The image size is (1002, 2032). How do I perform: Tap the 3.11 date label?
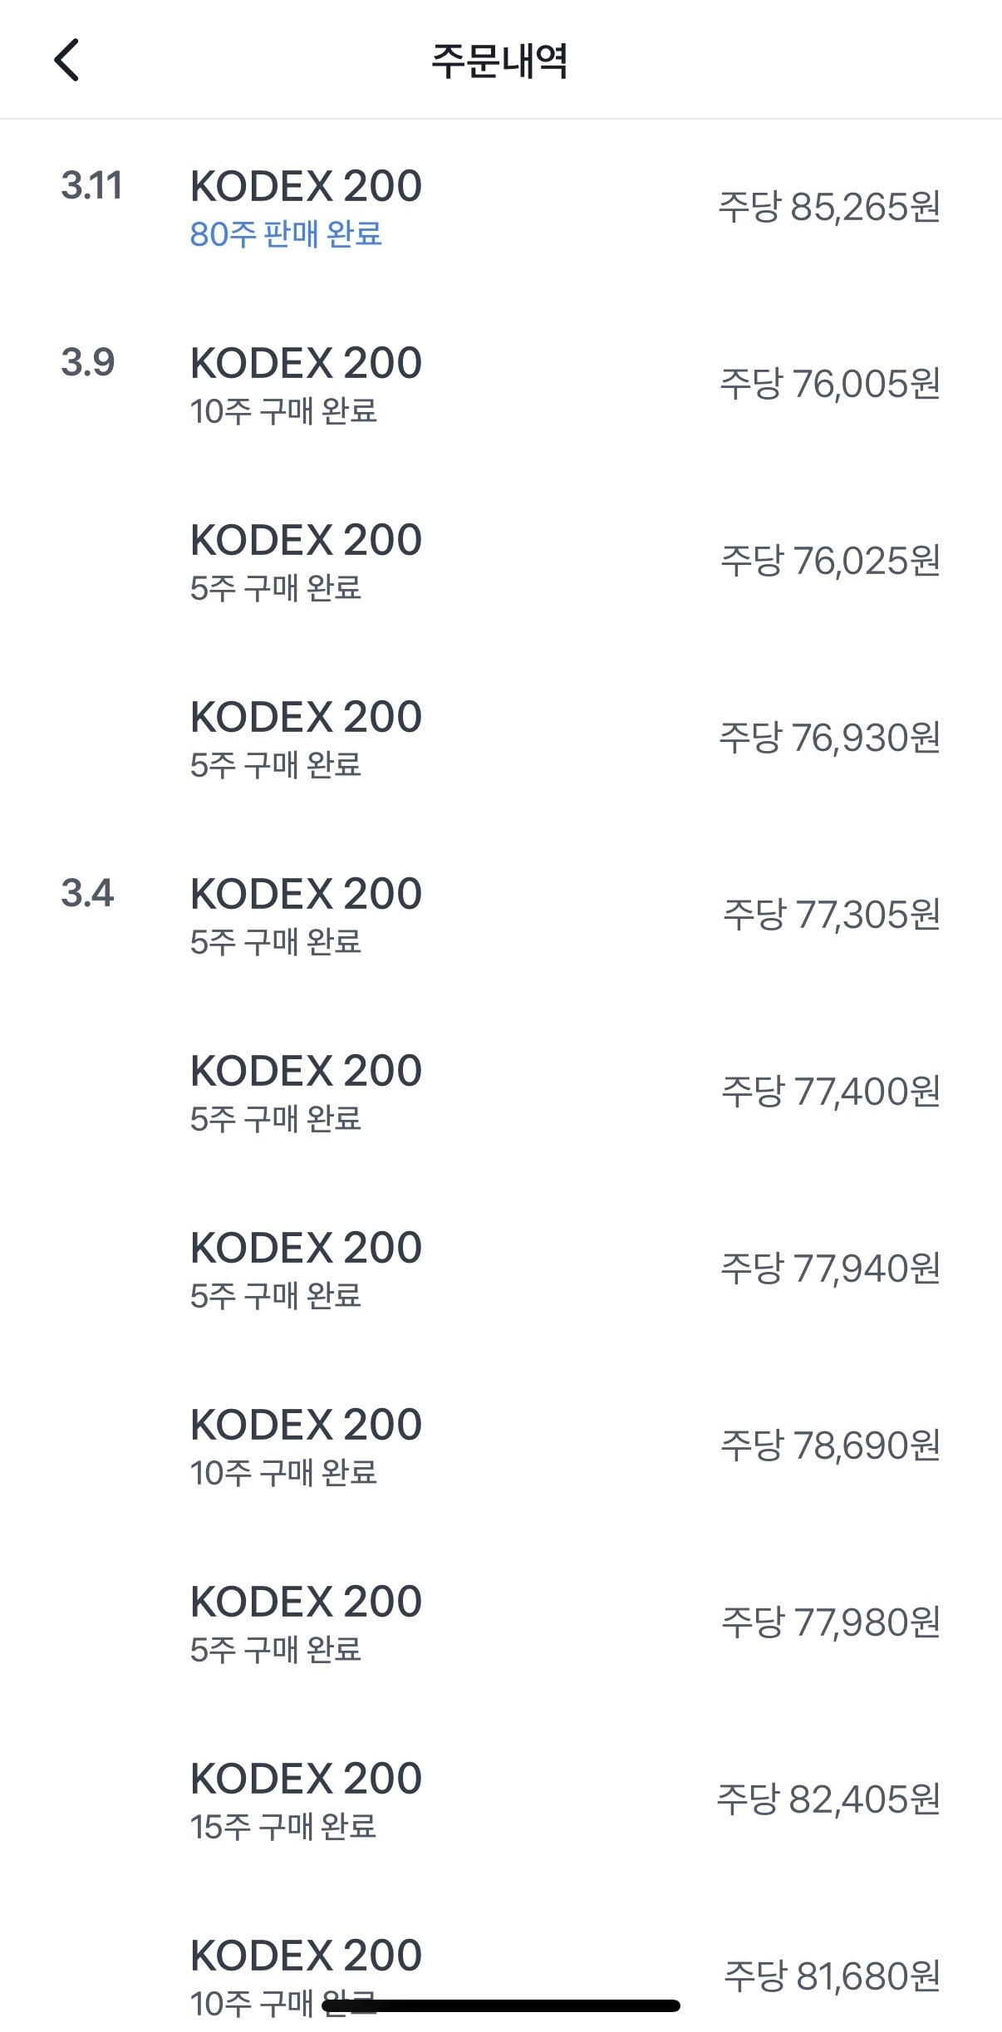tap(91, 185)
